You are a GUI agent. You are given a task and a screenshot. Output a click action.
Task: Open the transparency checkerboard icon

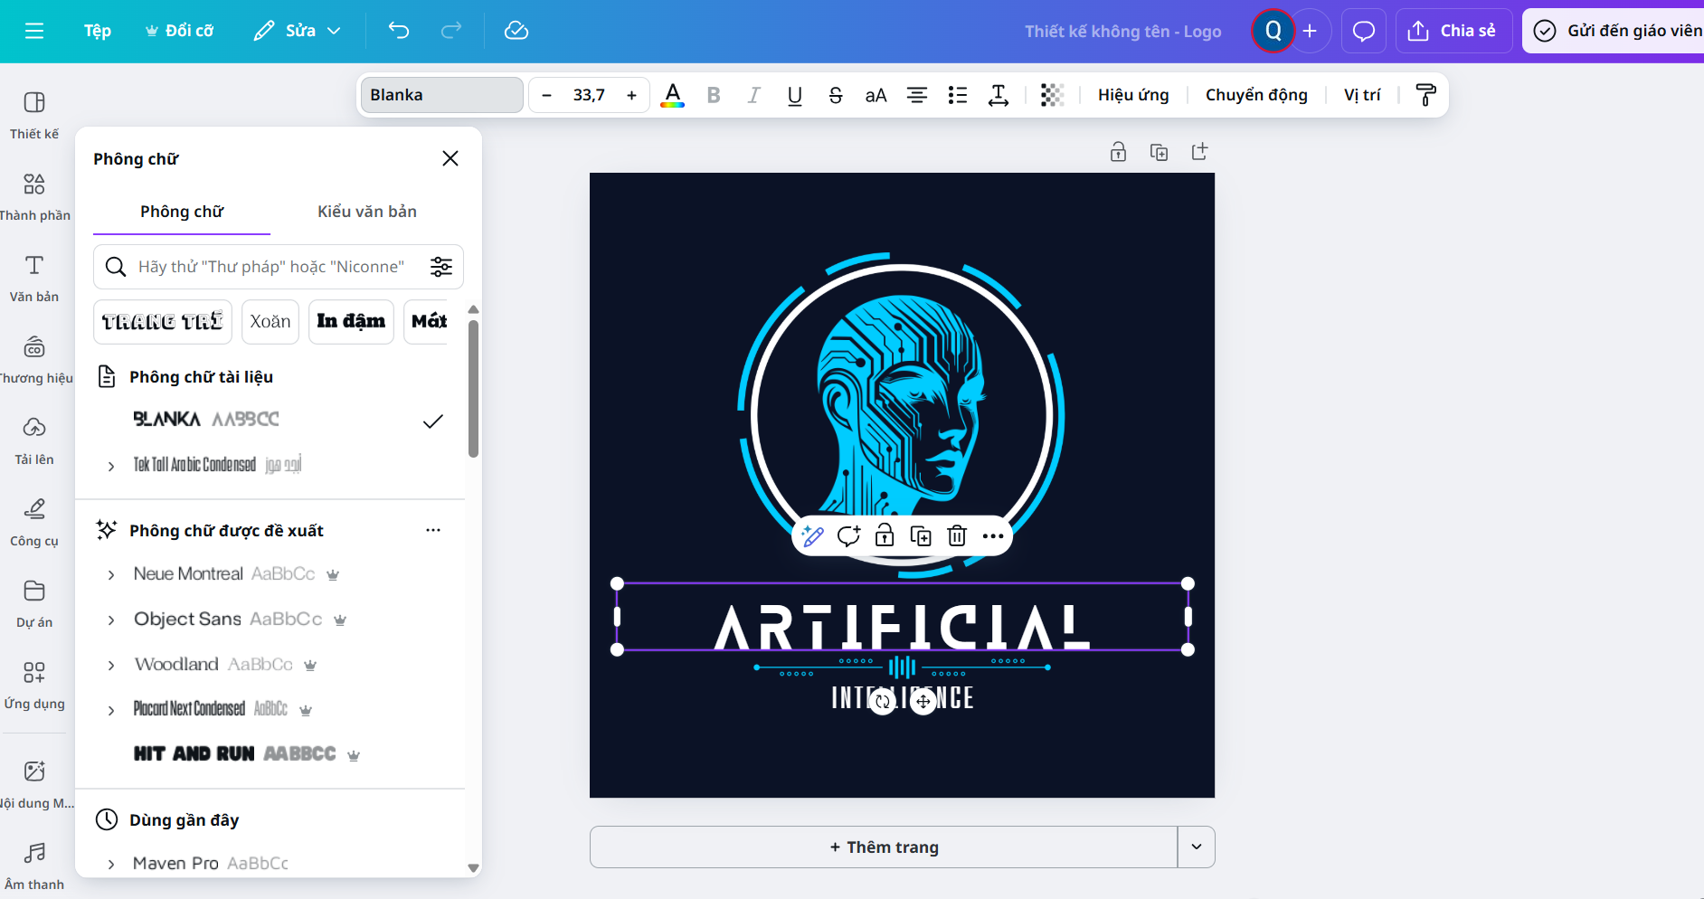1051,95
